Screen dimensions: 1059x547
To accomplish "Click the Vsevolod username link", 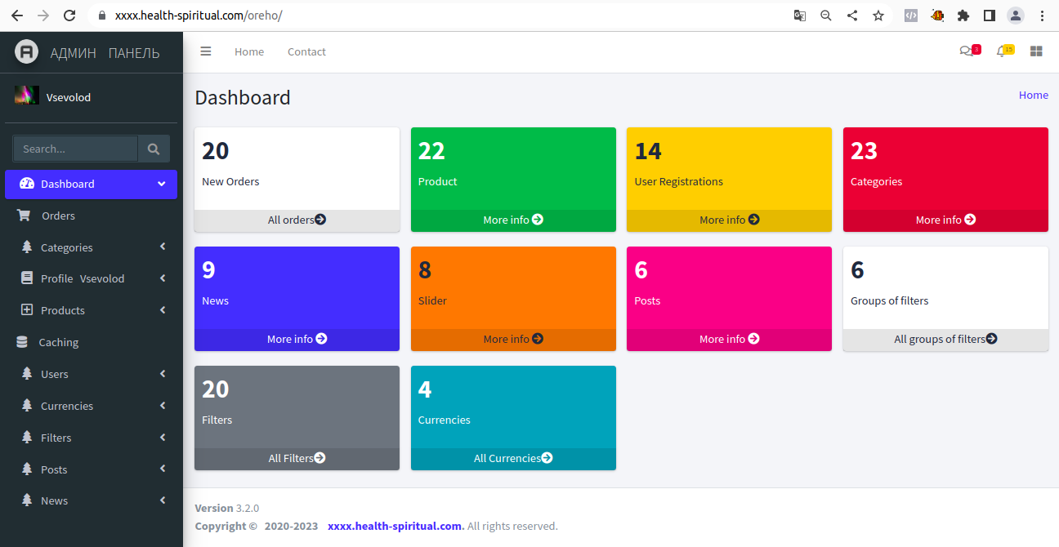I will [x=69, y=97].
